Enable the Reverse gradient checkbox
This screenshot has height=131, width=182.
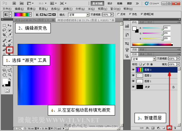[118, 14]
